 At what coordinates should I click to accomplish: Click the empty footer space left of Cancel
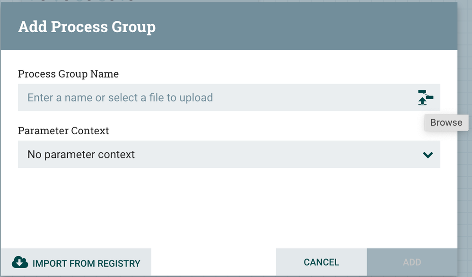pos(213,262)
